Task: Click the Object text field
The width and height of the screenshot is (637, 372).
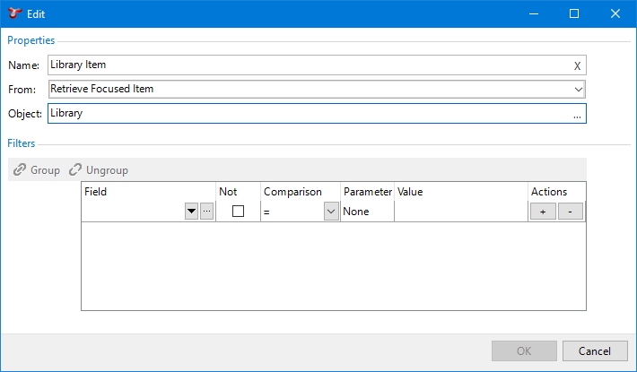Action: pyautogui.click(x=305, y=114)
